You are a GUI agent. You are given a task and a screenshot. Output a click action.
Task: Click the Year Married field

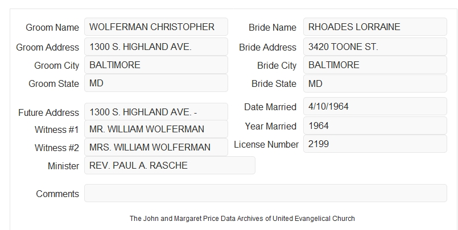point(375,126)
